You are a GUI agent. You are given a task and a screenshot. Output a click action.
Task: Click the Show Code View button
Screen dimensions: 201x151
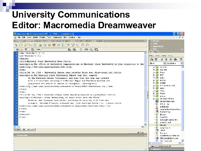(x=17, y=49)
